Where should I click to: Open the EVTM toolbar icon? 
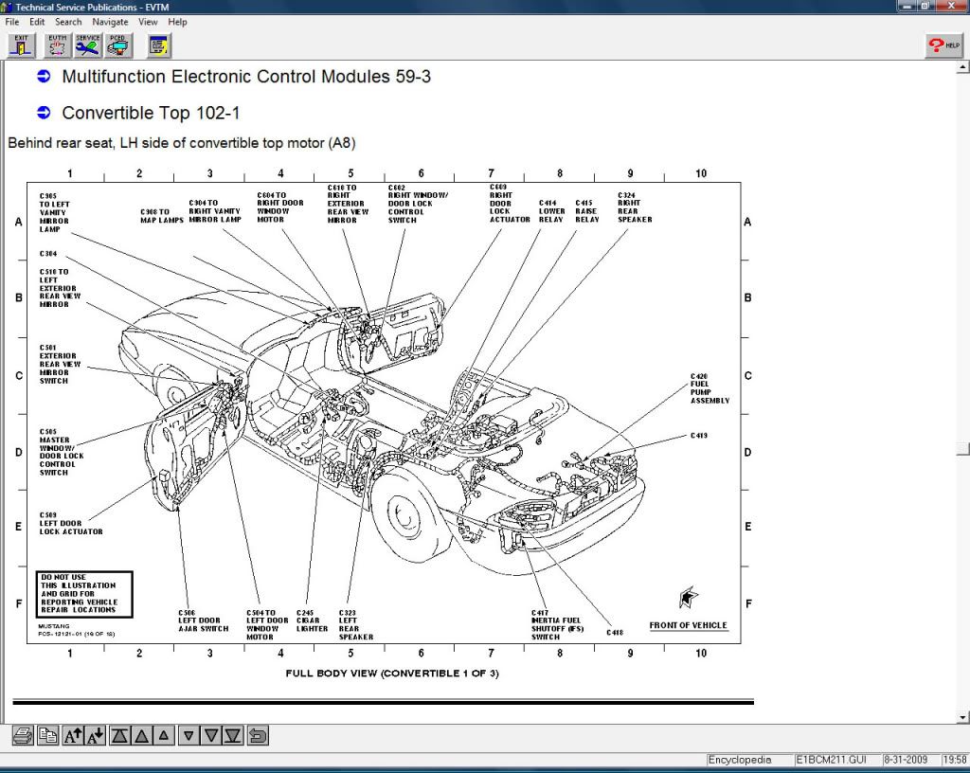[x=56, y=45]
